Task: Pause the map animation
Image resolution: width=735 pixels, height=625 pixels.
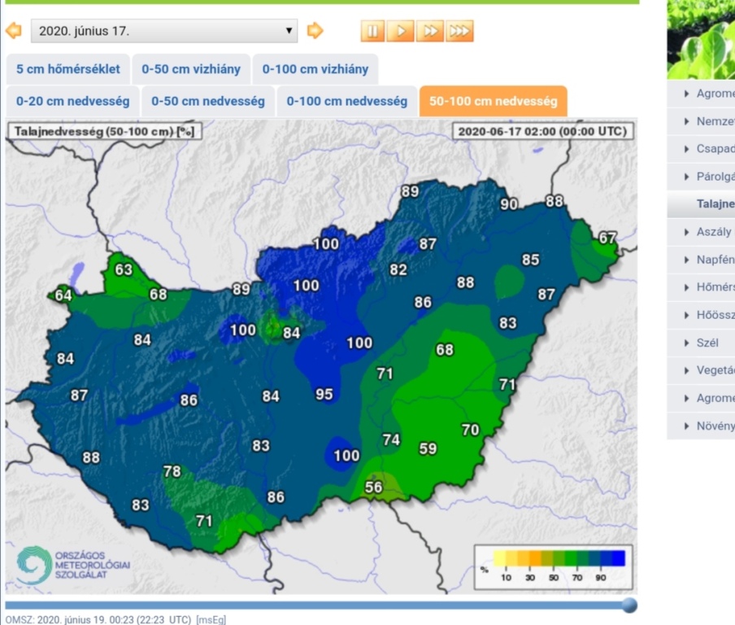Action: point(372,31)
